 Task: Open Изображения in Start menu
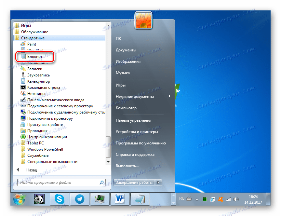(128, 61)
